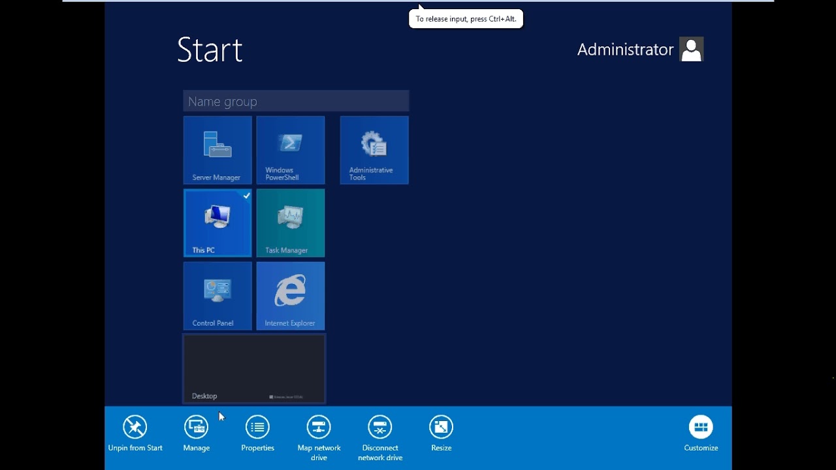
Task: Open the Control Panel tile
Action: 217,296
